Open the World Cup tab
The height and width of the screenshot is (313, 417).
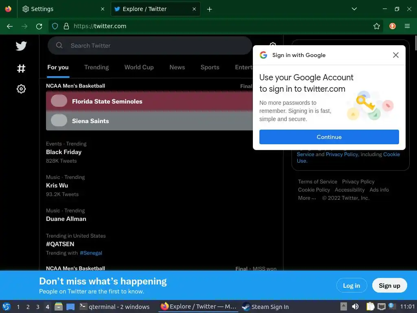click(139, 67)
